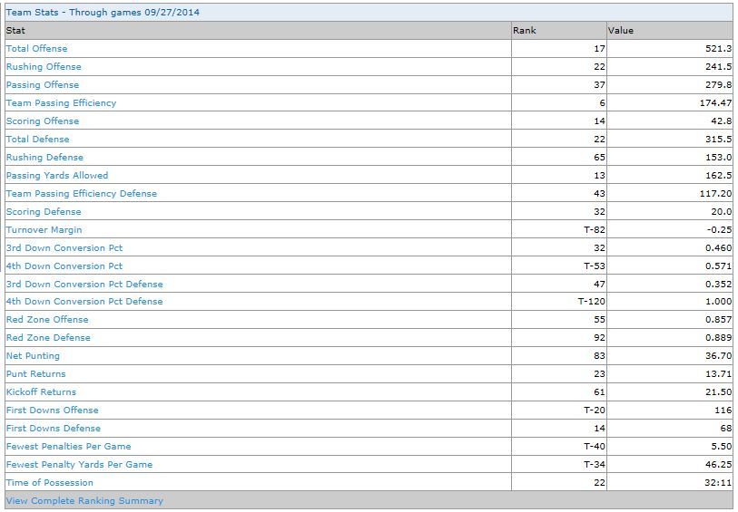Open 4th Down Conversion Pct link

pyautogui.click(x=64, y=266)
